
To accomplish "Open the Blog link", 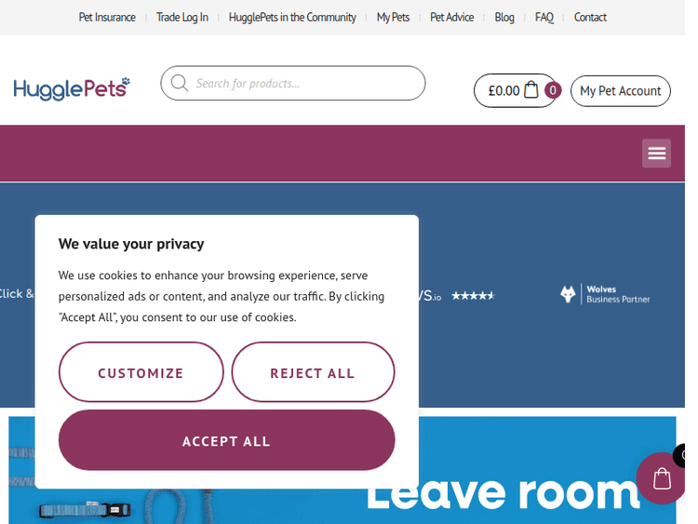I will pos(504,17).
